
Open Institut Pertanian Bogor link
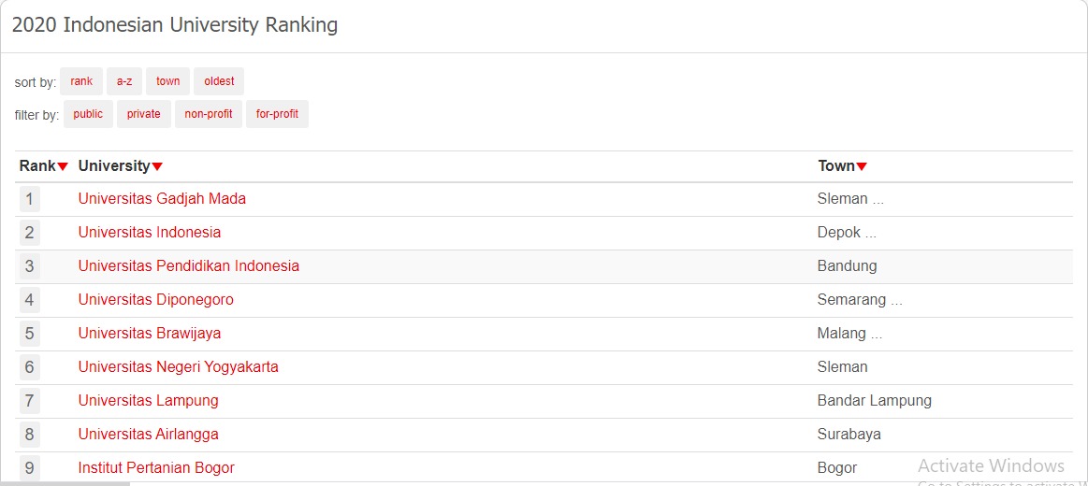pos(156,468)
